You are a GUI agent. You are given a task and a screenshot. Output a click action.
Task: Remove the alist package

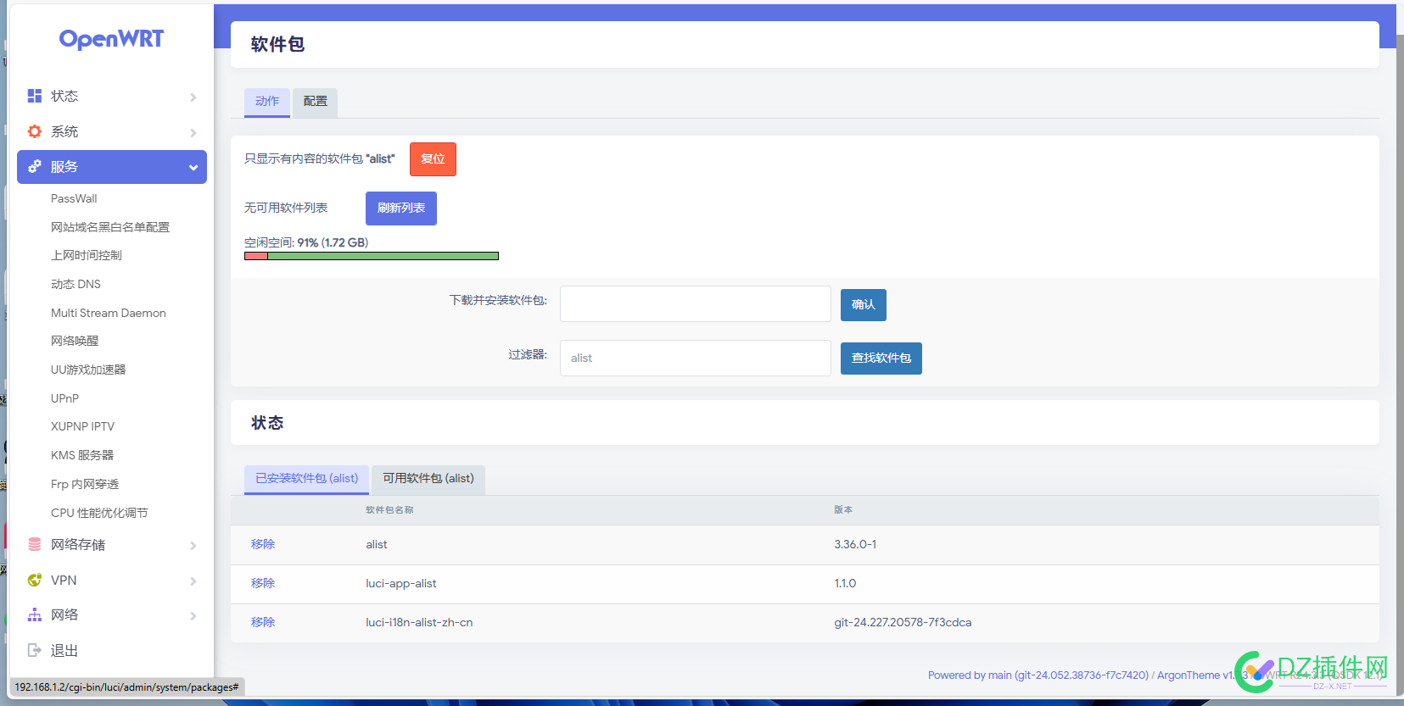click(263, 544)
